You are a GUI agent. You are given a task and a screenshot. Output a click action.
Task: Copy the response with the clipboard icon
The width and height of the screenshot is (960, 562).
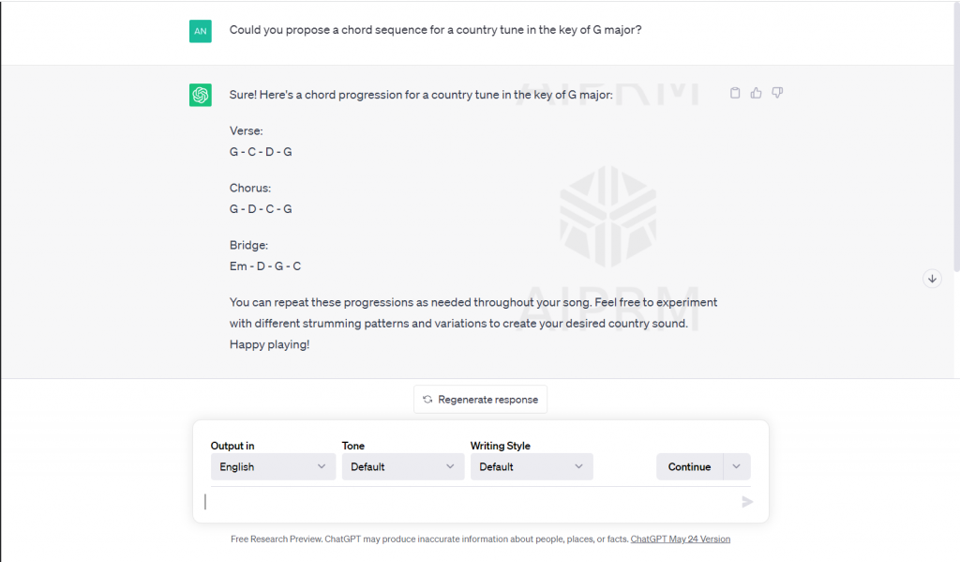735,93
